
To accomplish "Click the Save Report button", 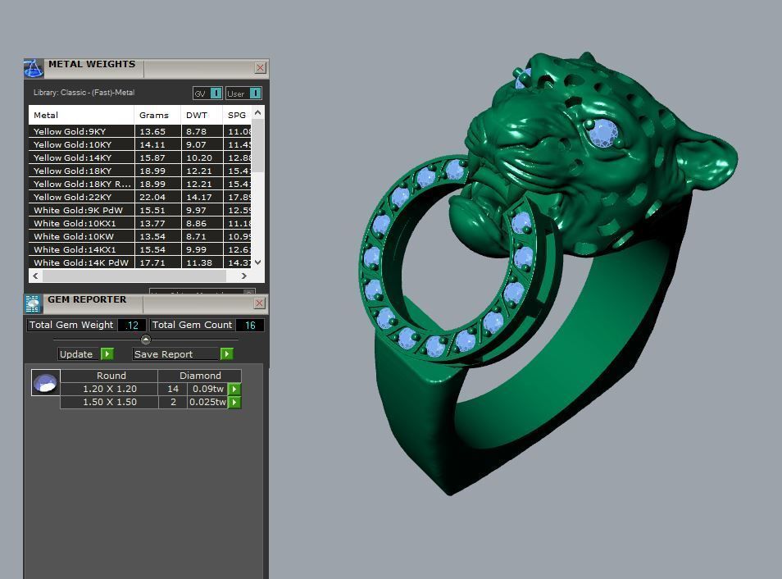I will [x=175, y=354].
